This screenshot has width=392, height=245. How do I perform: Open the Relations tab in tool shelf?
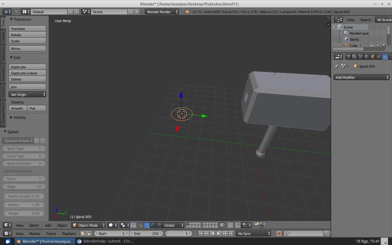(x=4, y=54)
